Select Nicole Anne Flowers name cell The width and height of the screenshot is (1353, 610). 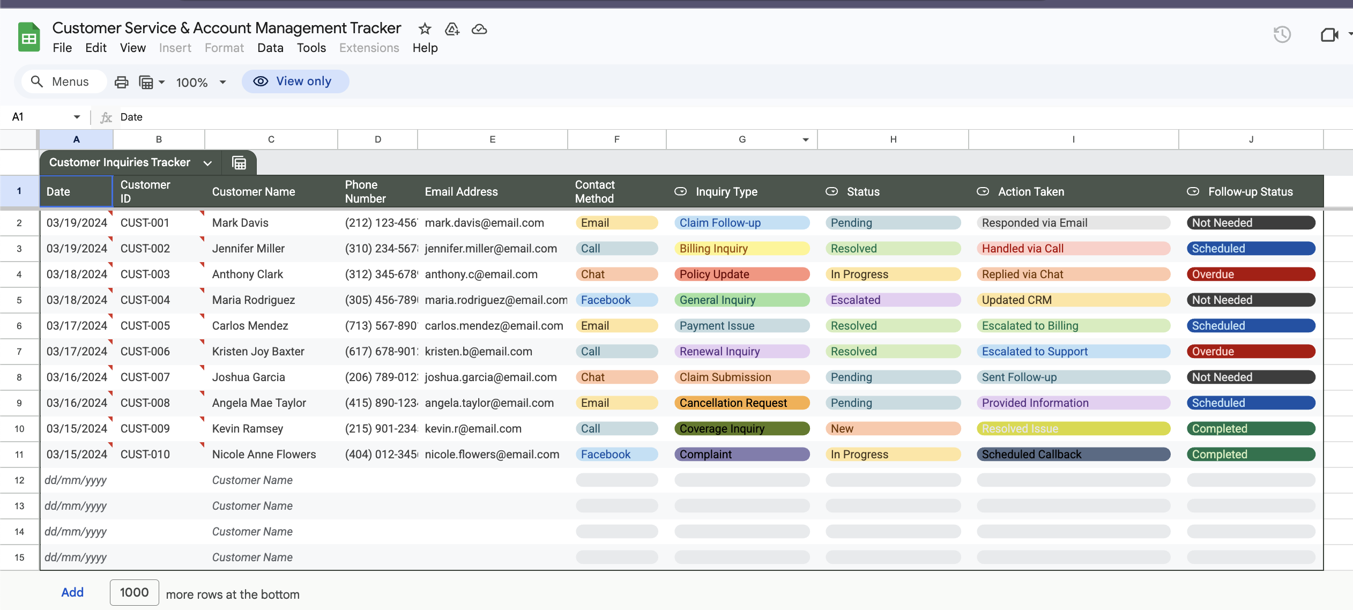271,455
